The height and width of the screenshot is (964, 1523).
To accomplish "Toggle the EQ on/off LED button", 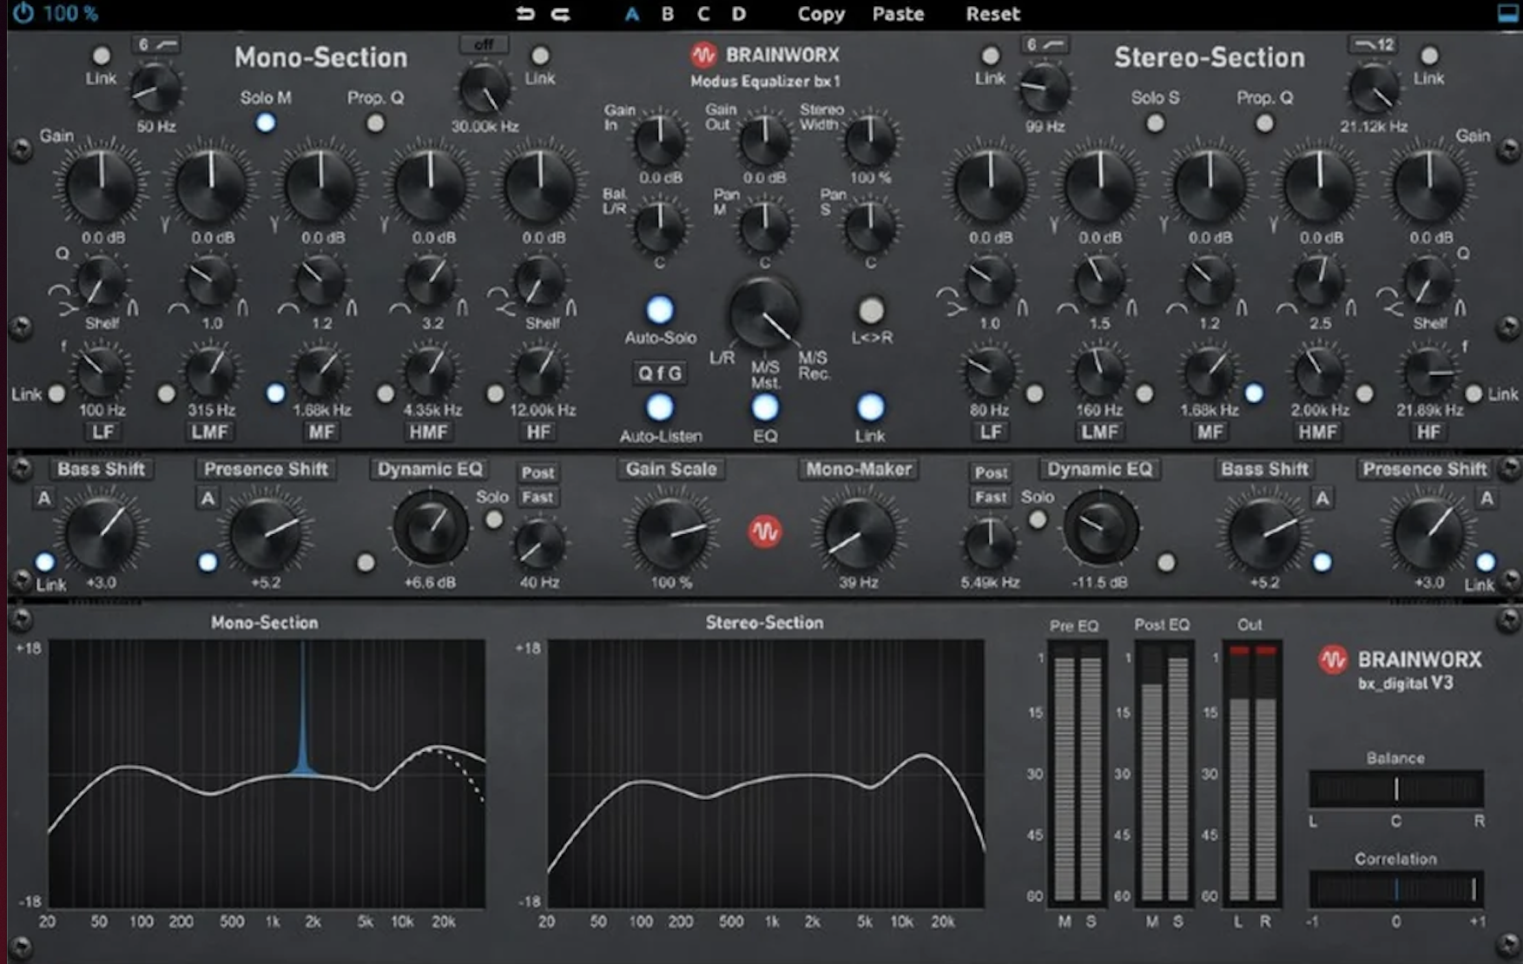I will click(x=765, y=407).
